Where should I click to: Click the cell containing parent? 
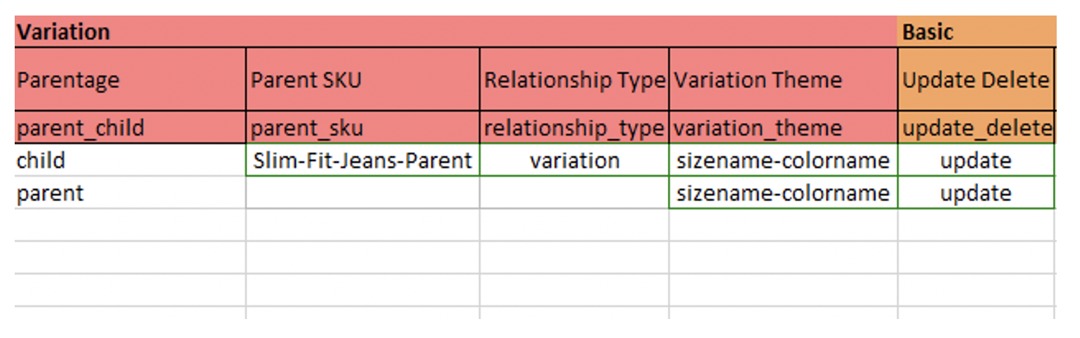130,192
